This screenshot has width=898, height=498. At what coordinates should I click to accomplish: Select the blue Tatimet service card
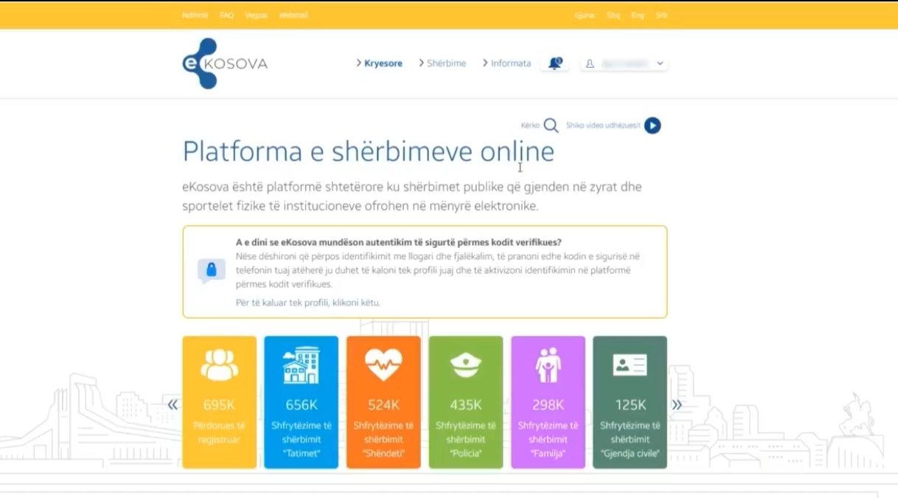point(301,402)
